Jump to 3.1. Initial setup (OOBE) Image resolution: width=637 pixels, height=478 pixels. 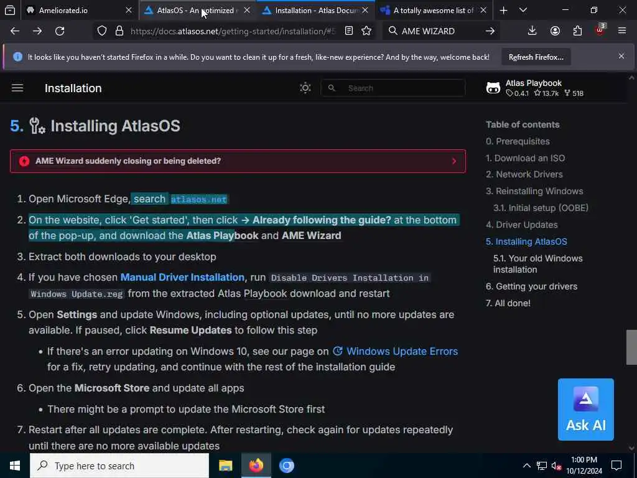(x=541, y=208)
